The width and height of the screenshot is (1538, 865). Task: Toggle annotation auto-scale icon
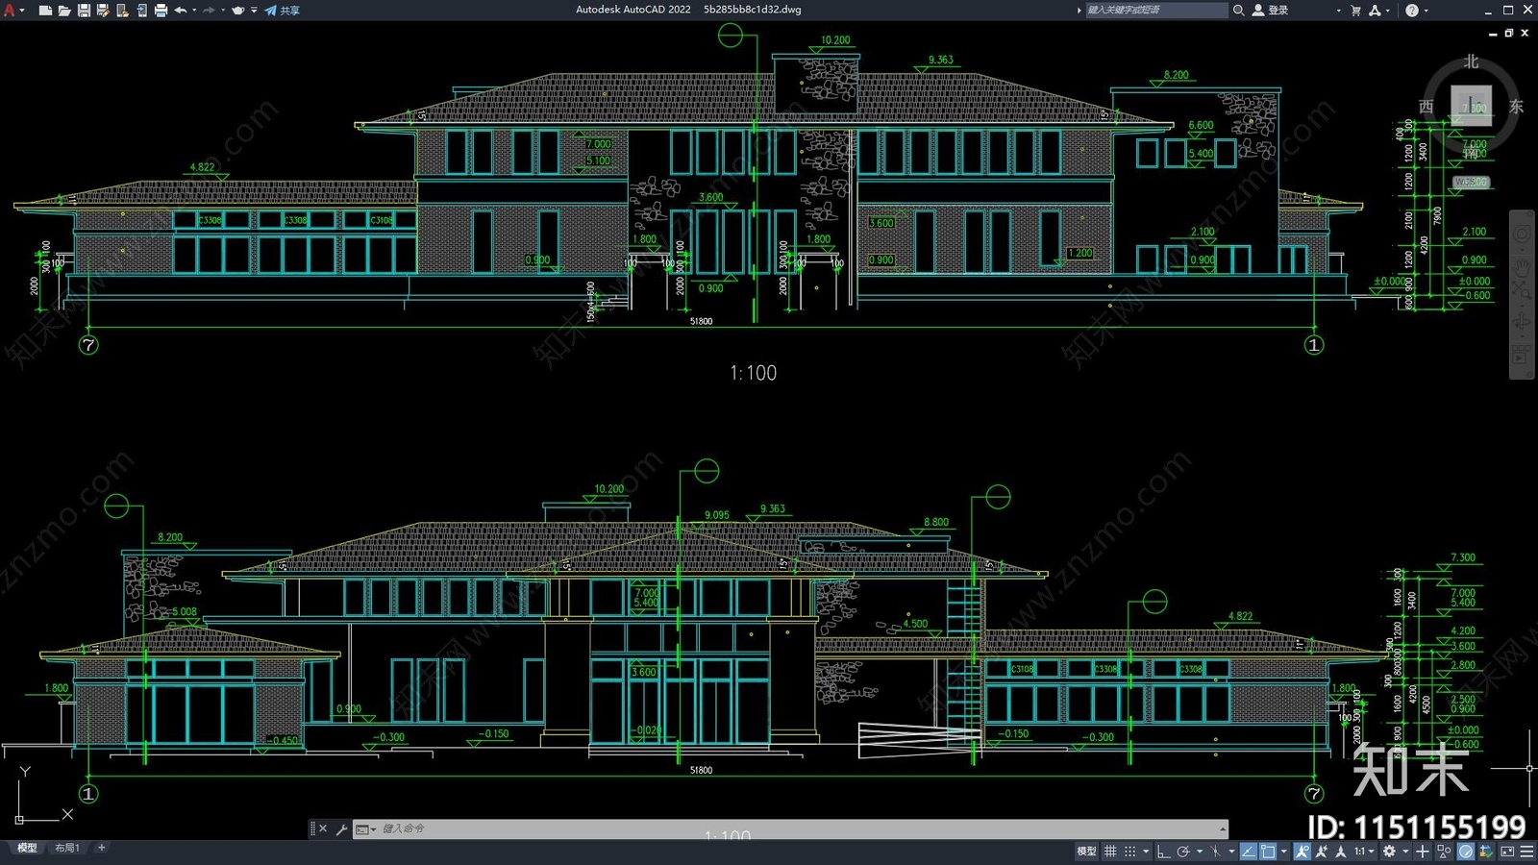pos(1322,851)
